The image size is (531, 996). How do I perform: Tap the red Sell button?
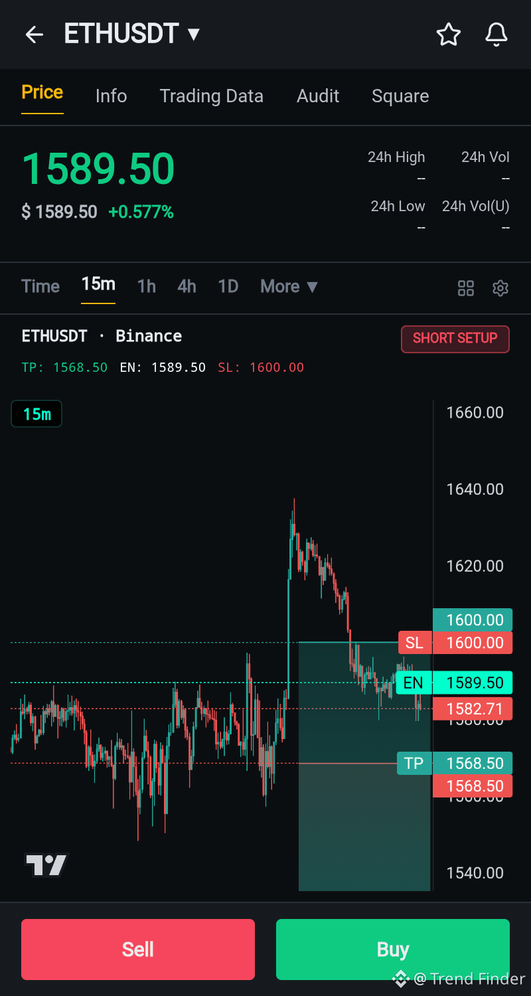(138, 950)
